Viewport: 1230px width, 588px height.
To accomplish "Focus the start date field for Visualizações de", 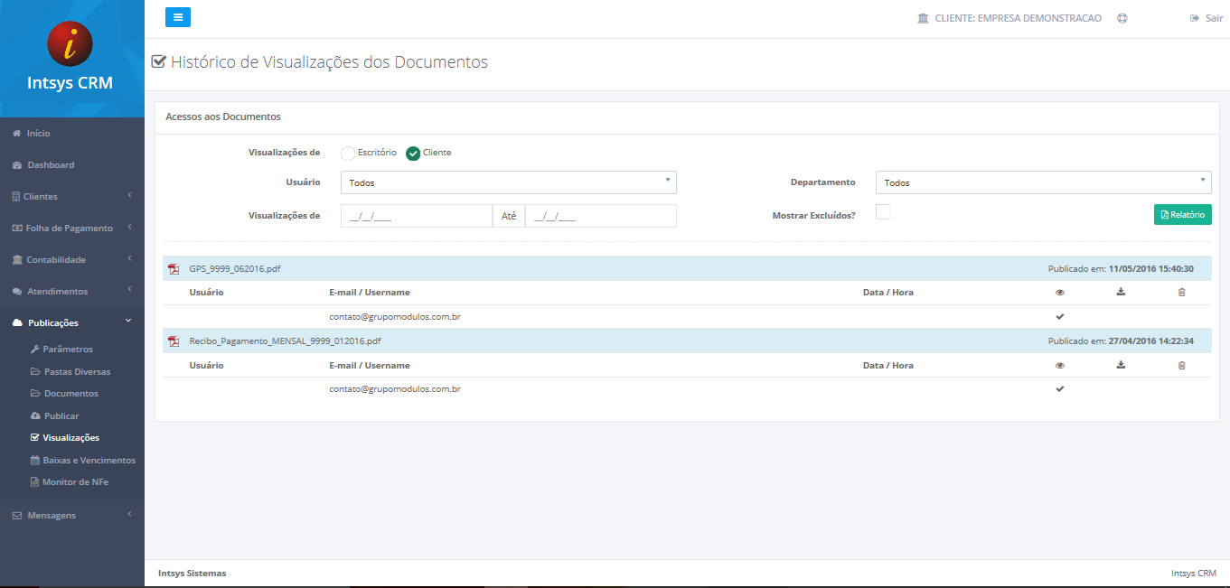I will [x=417, y=216].
